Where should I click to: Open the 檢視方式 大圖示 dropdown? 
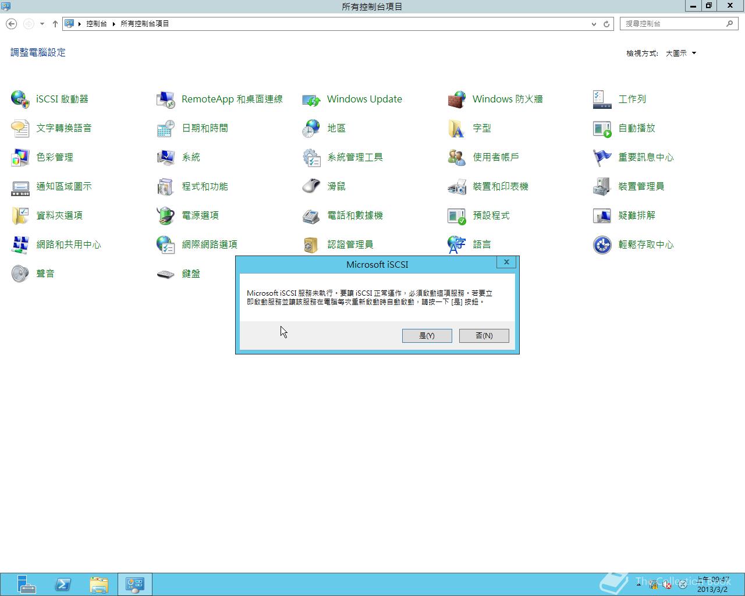point(681,53)
